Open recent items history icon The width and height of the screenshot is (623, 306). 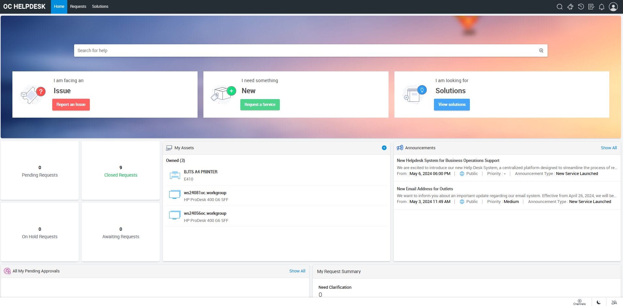click(581, 7)
